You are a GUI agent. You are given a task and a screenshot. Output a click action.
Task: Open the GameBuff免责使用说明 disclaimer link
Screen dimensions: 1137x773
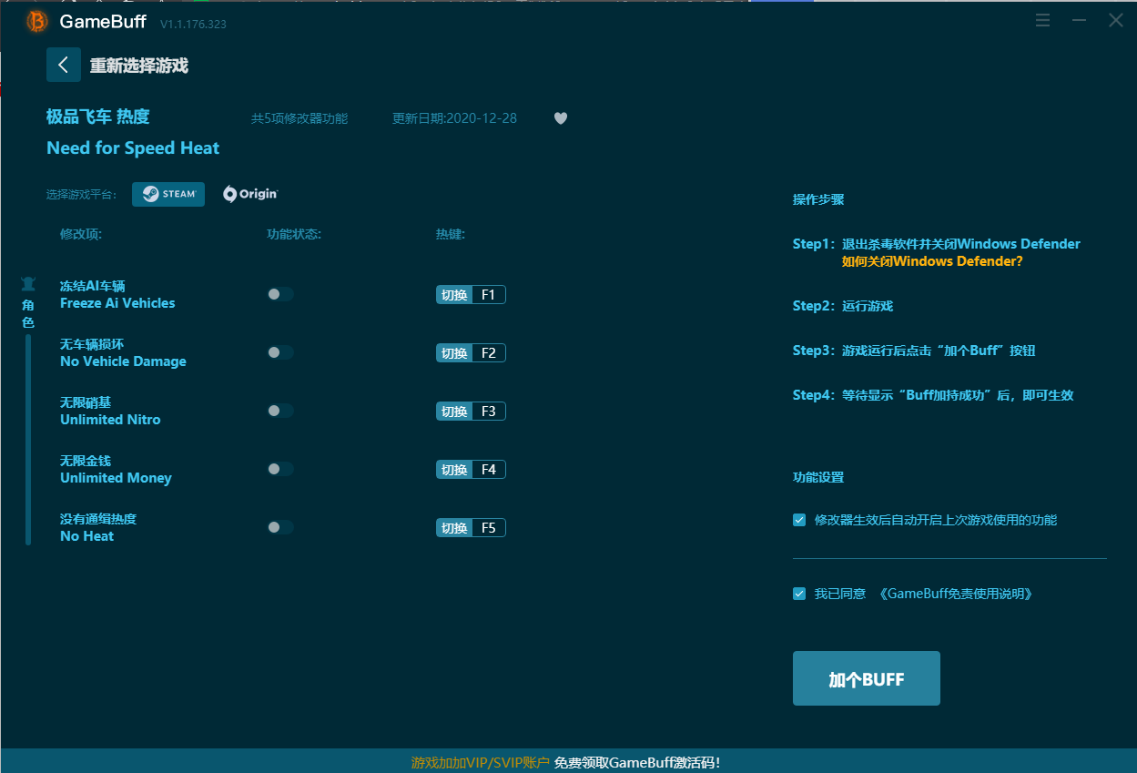click(955, 594)
